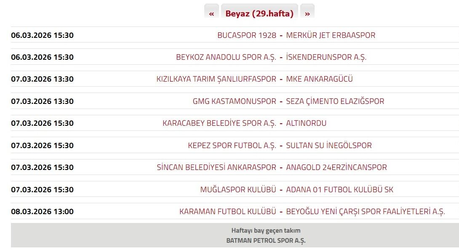This screenshot has width=459, height=252.
Task: Go to next week with » arrow
Action: click(x=307, y=13)
